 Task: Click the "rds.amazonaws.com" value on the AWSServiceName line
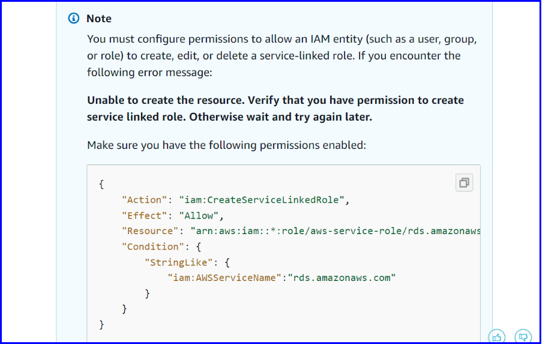click(x=342, y=277)
